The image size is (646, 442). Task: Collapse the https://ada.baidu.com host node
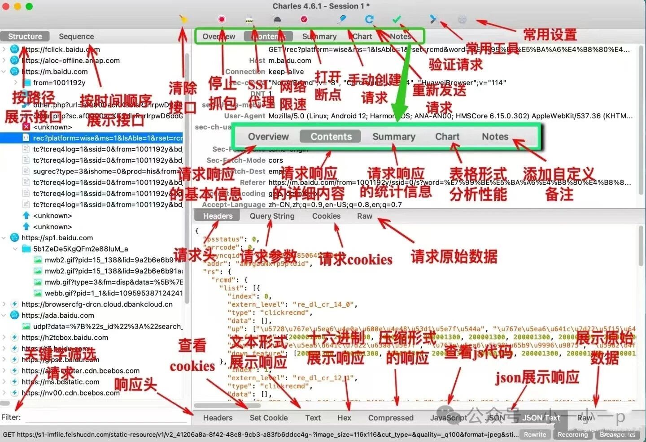pos(4,315)
